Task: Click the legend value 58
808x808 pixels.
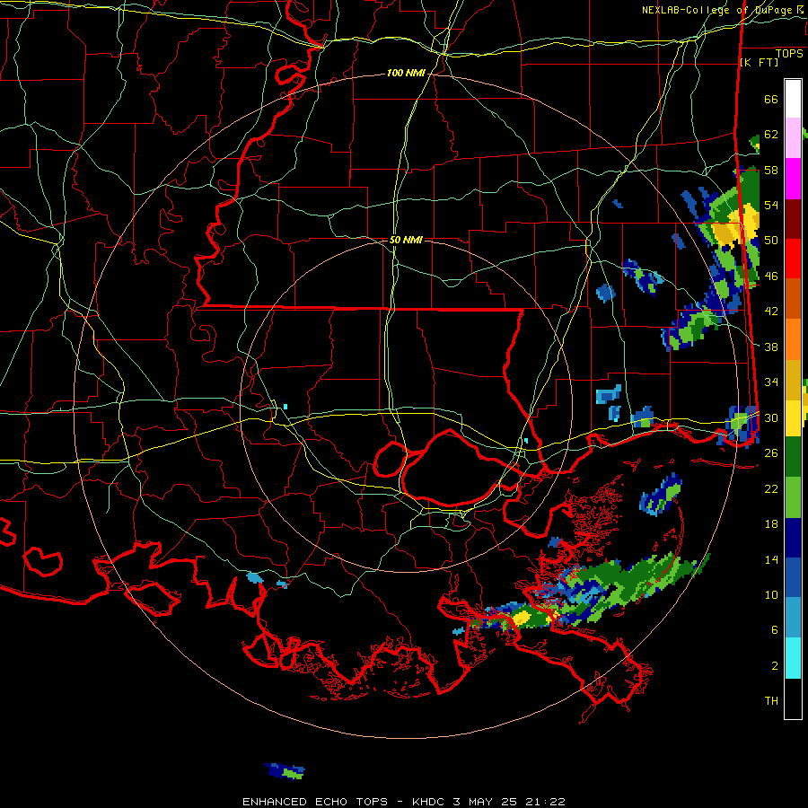Action: (771, 170)
